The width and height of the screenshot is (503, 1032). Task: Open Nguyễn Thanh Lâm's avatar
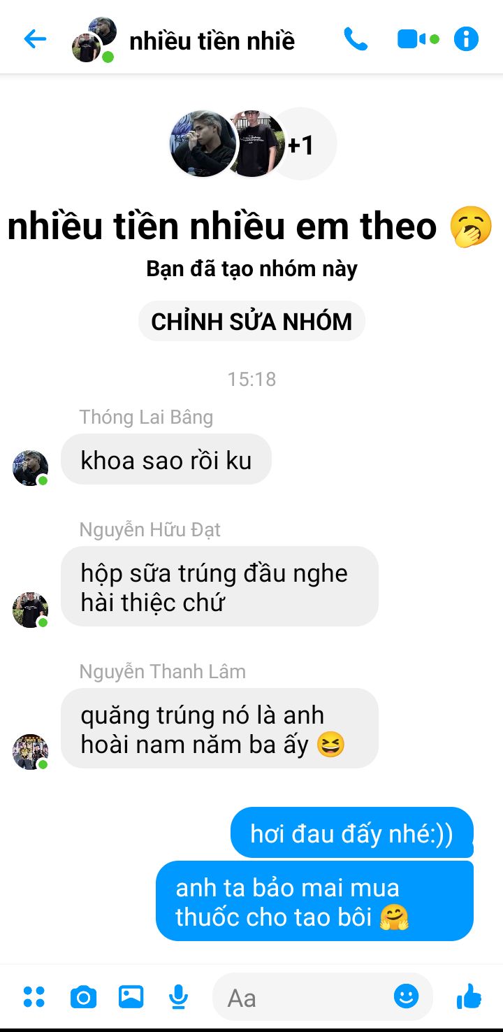(30, 752)
